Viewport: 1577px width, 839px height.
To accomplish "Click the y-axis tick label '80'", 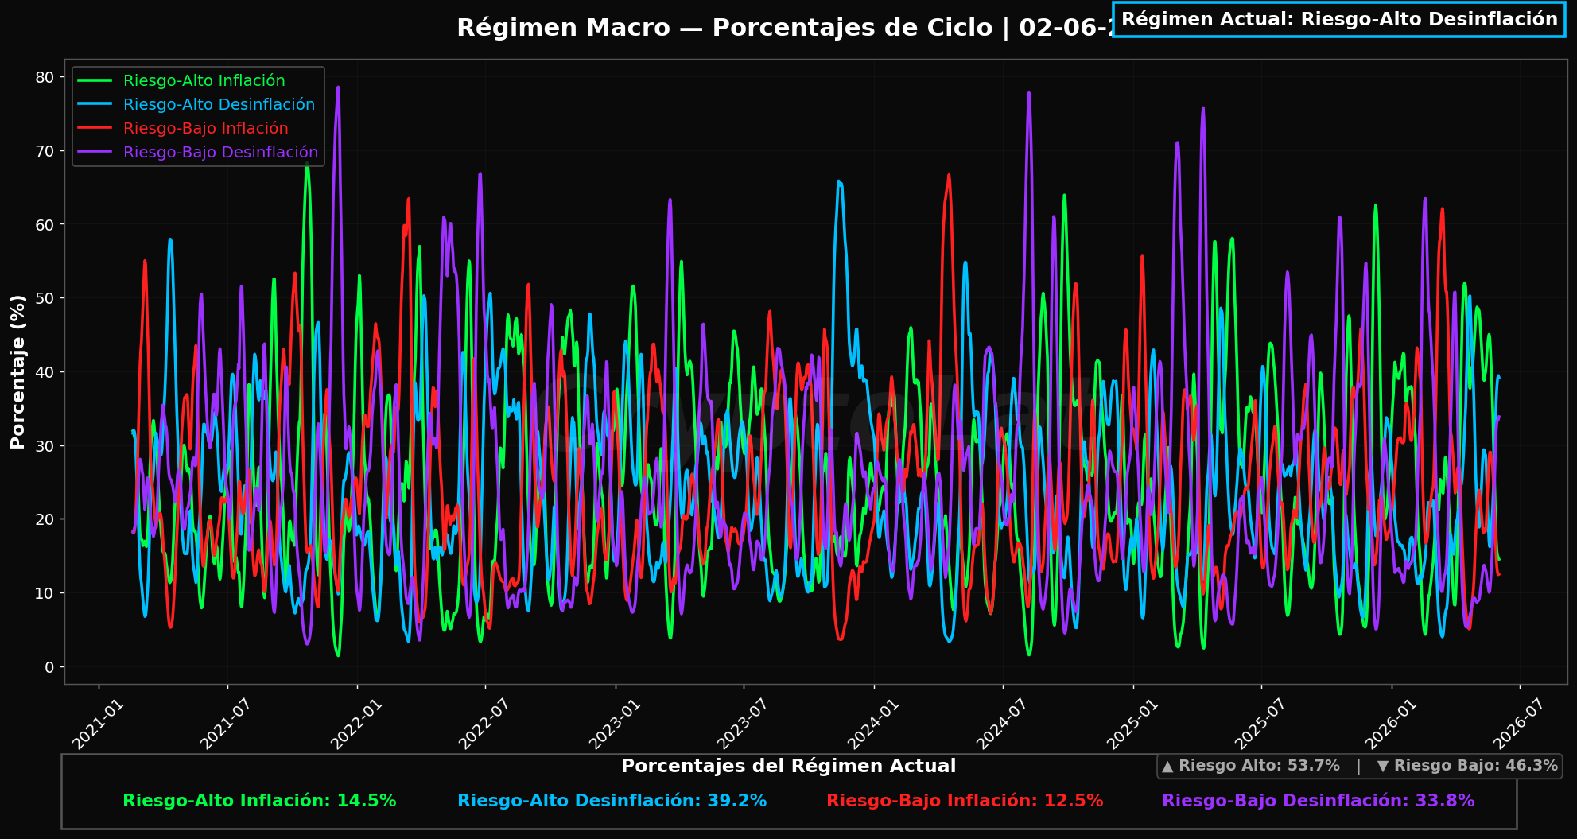I will pos(45,77).
